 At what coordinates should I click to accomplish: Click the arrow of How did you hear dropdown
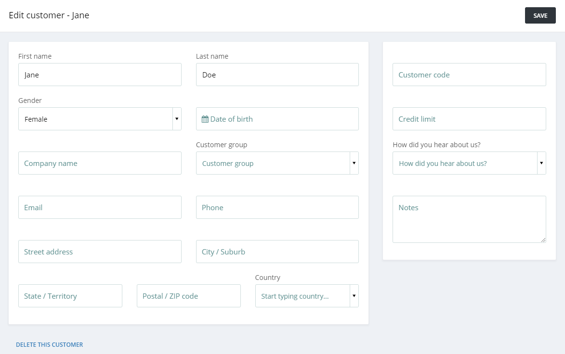click(541, 163)
